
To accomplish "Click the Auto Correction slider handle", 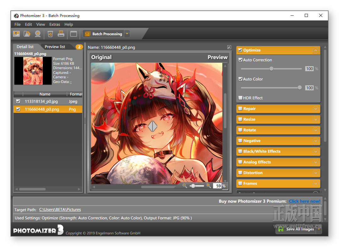I will coord(271,69).
